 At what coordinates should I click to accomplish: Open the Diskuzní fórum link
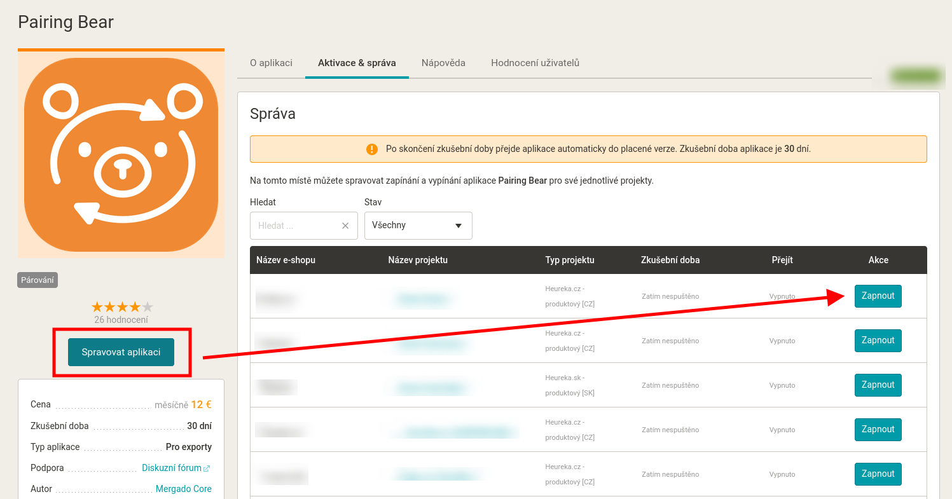[172, 468]
